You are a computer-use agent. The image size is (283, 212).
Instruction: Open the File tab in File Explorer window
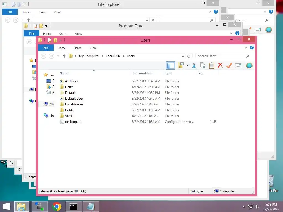10,12
